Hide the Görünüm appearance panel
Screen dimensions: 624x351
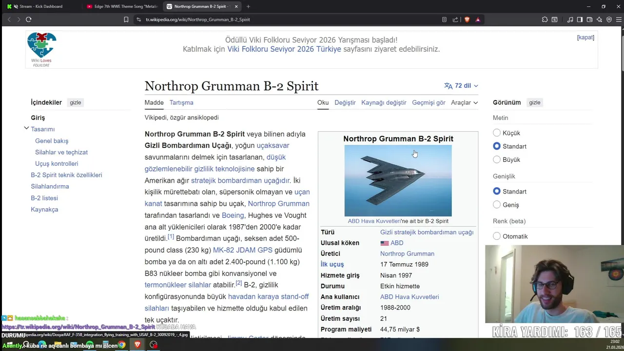click(x=535, y=102)
